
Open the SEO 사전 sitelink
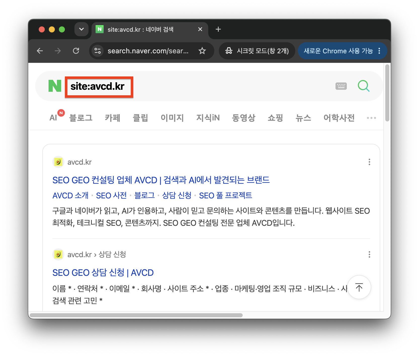(111, 195)
